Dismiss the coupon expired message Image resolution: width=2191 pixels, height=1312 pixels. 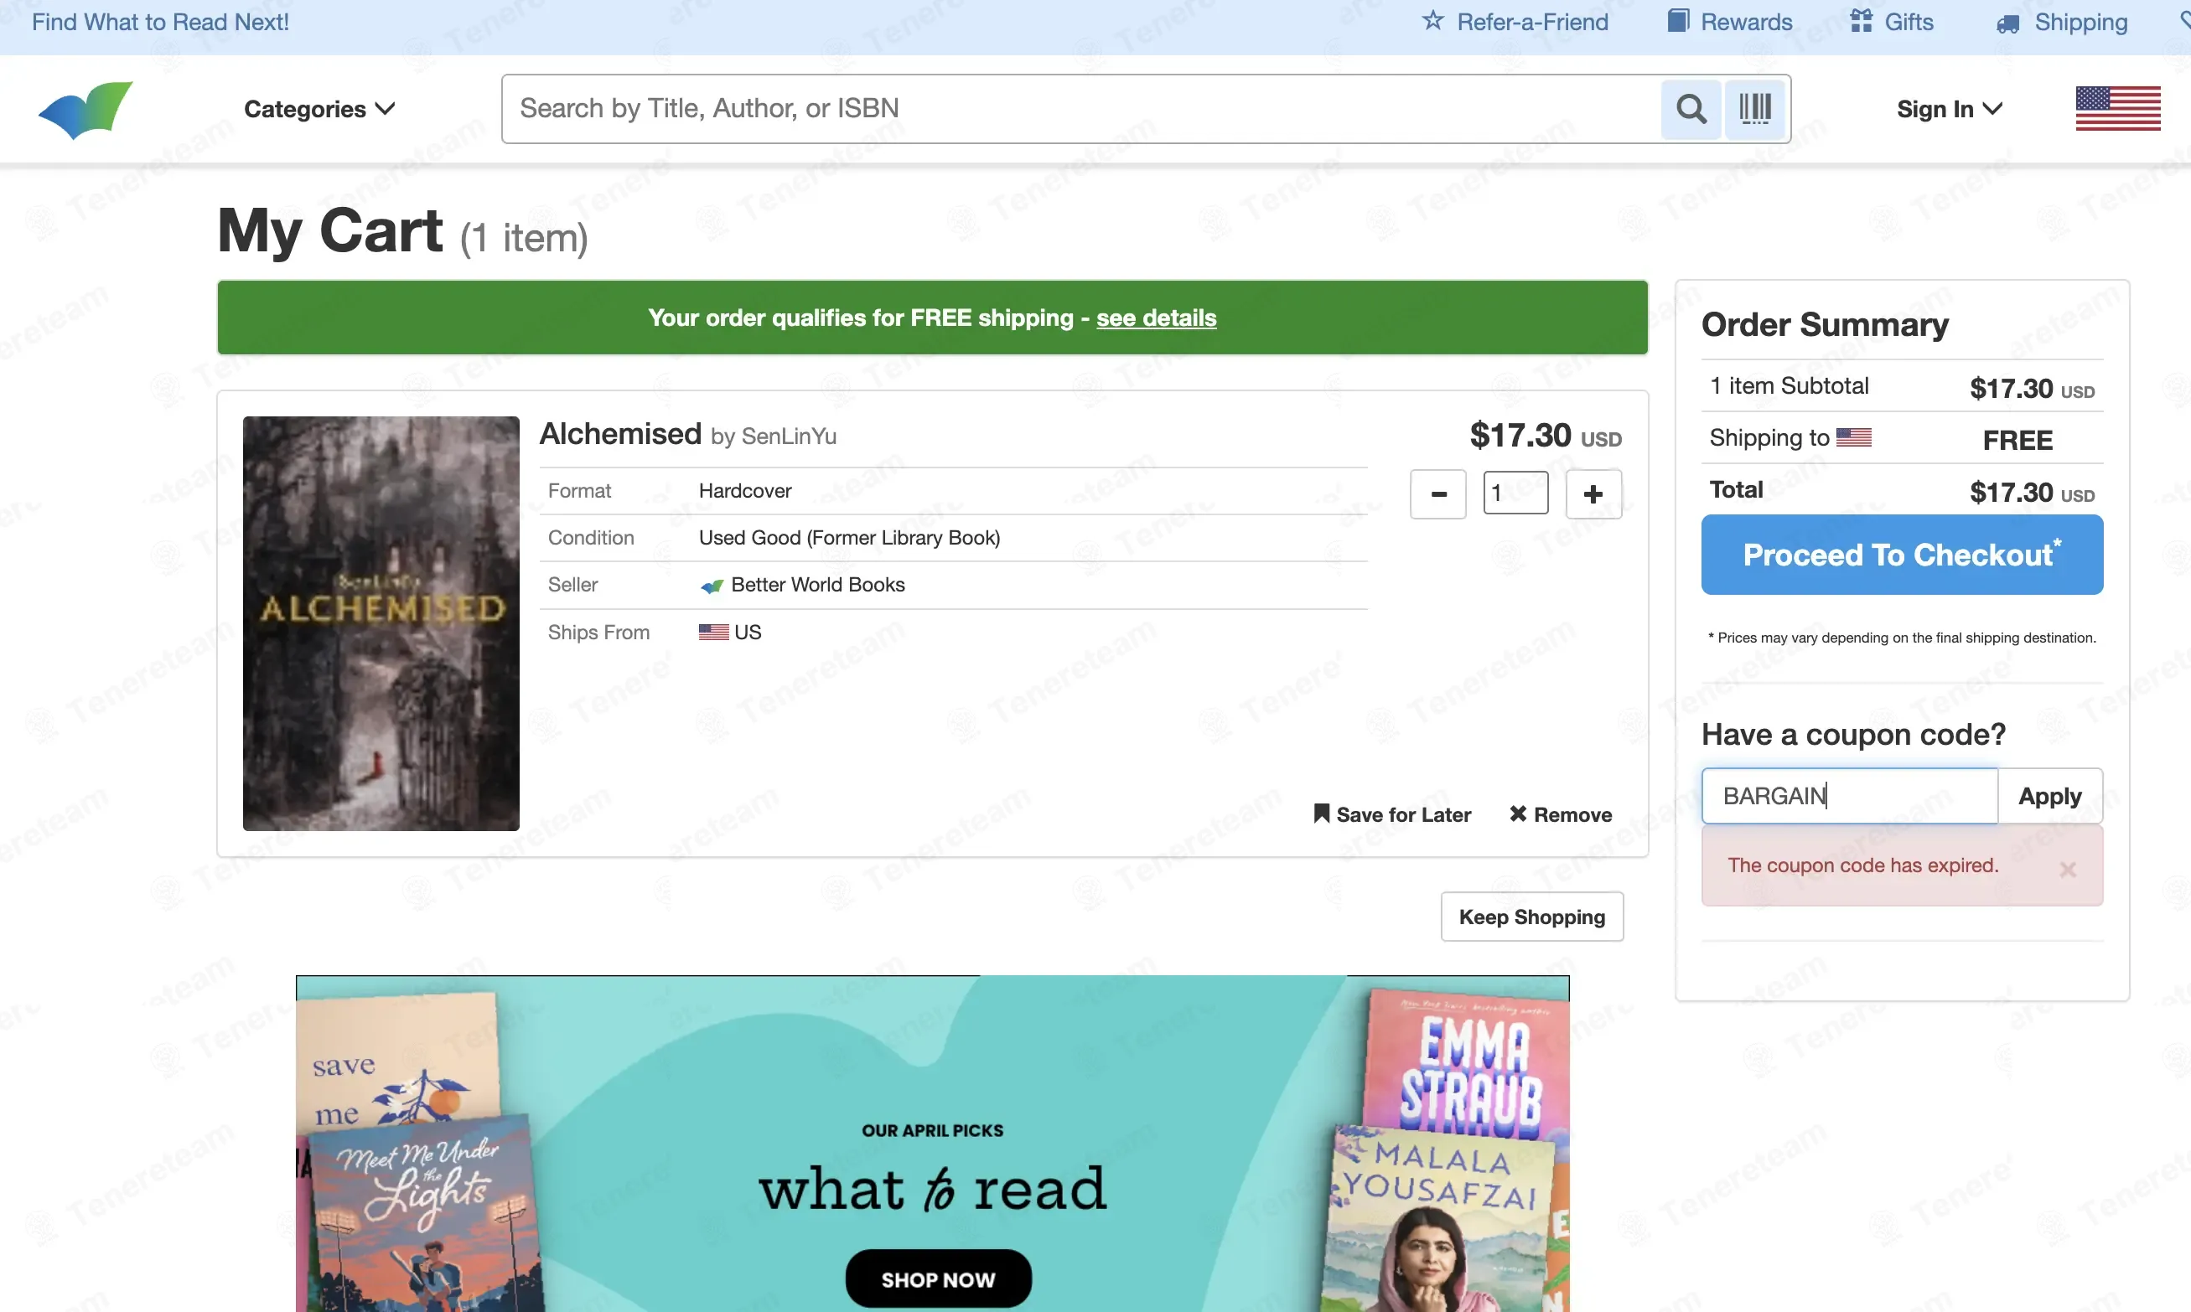tap(2067, 869)
